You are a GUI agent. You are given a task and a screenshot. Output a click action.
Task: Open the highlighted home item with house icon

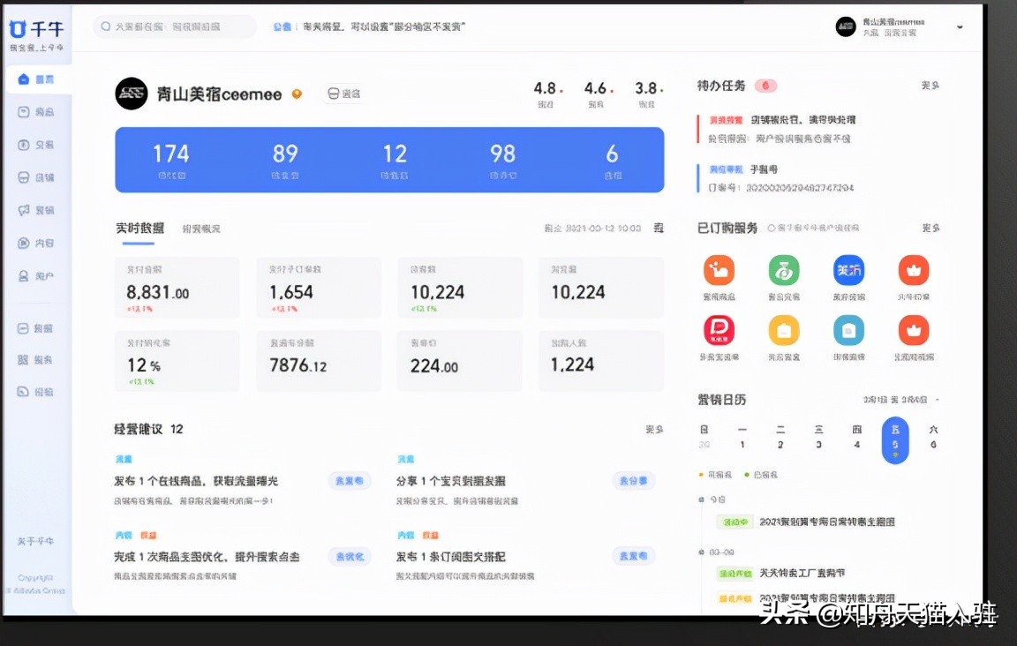click(37, 79)
